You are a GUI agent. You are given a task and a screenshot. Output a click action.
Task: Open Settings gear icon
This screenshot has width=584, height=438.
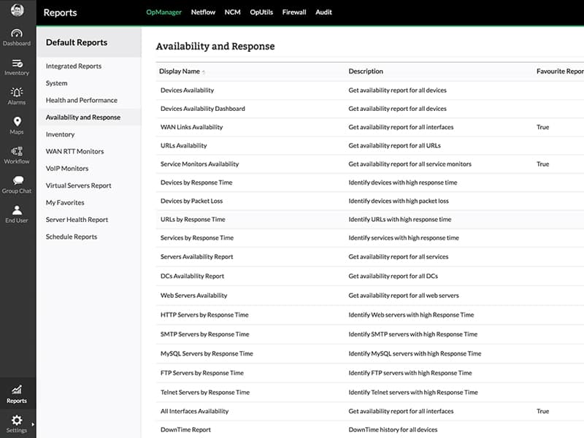pyautogui.click(x=17, y=420)
